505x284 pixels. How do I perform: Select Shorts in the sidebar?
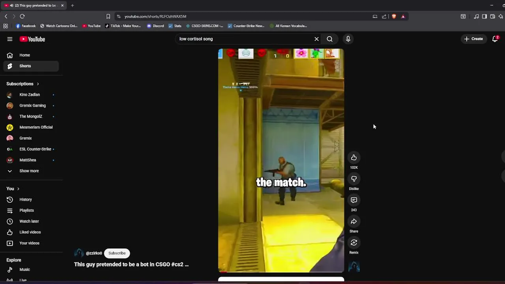(31, 66)
